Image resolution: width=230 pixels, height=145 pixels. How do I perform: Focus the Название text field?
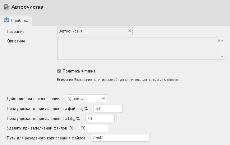(92, 31)
